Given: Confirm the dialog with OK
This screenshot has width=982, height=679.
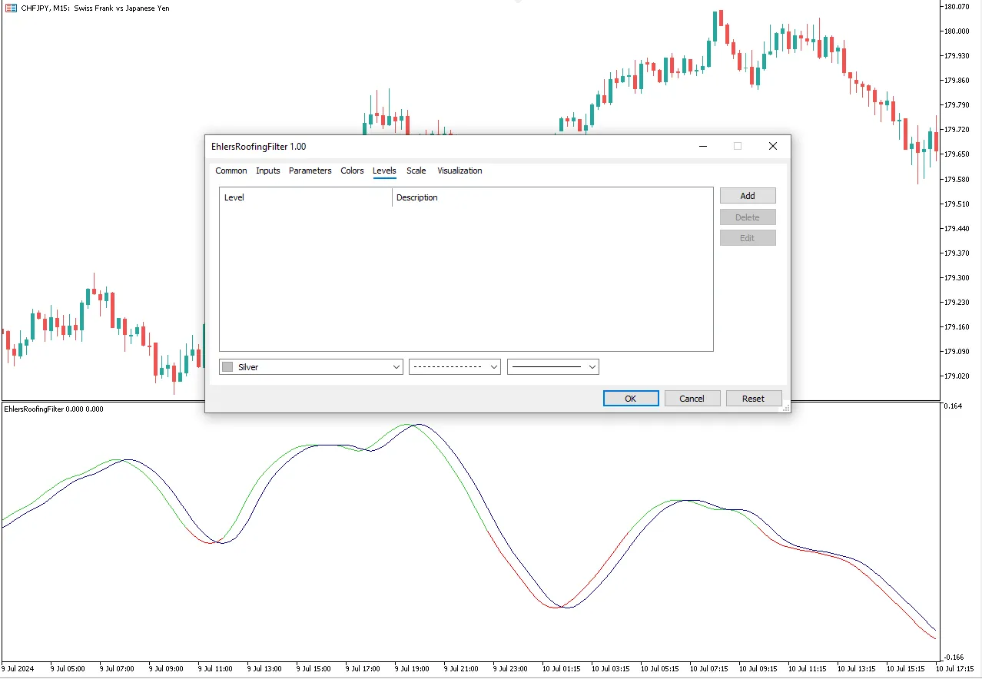Looking at the screenshot, I should 630,398.
